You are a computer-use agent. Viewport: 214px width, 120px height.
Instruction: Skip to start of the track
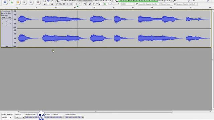pyautogui.click(x=24, y=2)
